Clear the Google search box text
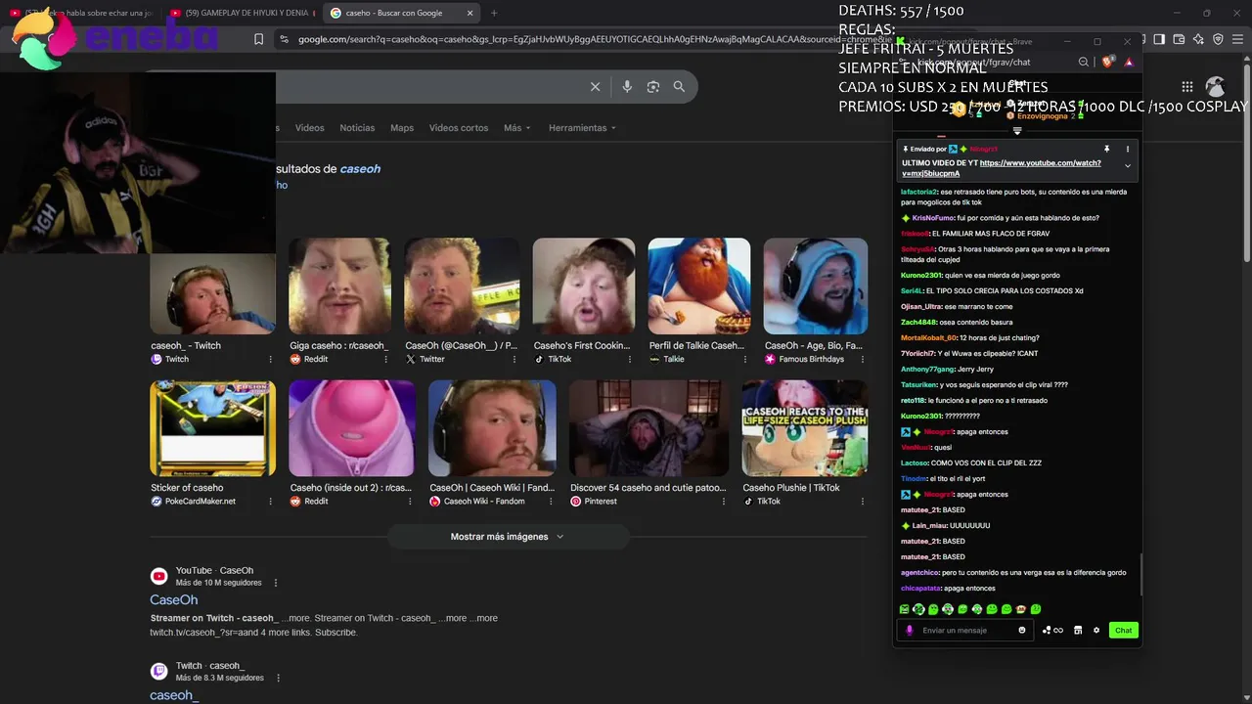The width and height of the screenshot is (1252, 704). click(x=595, y=87)
